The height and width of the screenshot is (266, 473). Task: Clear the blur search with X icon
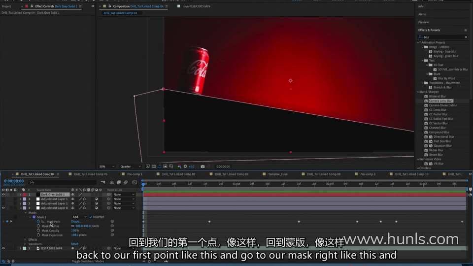(466, 37)
